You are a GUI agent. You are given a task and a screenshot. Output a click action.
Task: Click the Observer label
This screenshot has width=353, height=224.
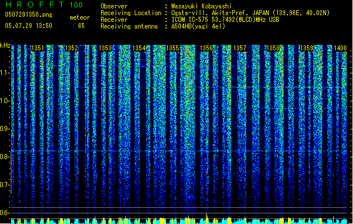click(114, 6)
